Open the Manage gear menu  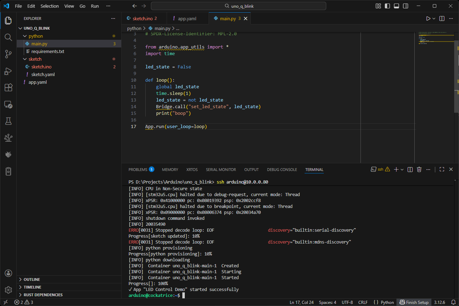click(x=8, y=290)
